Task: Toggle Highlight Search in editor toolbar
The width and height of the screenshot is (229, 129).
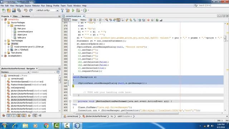Action: coord(118,20)
